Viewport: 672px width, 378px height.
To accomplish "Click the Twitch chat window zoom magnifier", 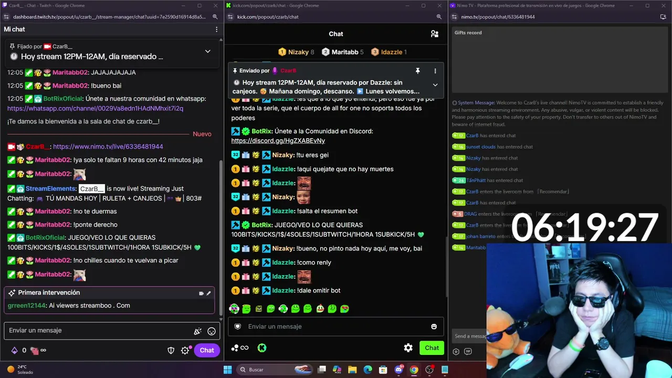I will pos(215,17).
